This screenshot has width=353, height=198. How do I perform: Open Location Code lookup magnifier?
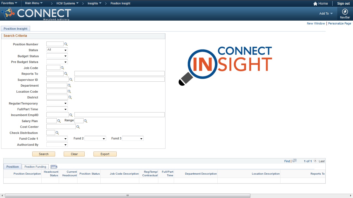coord(69,91)
